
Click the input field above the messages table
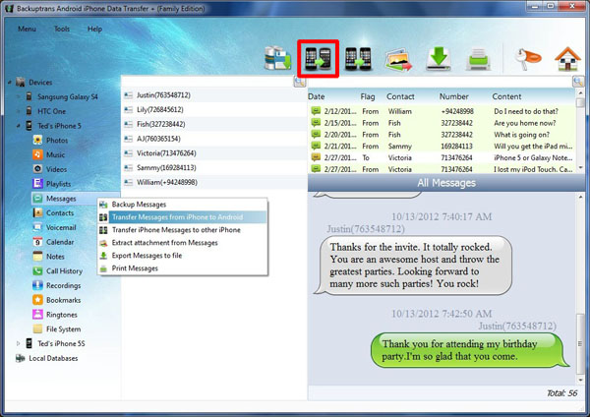[441, 82]
